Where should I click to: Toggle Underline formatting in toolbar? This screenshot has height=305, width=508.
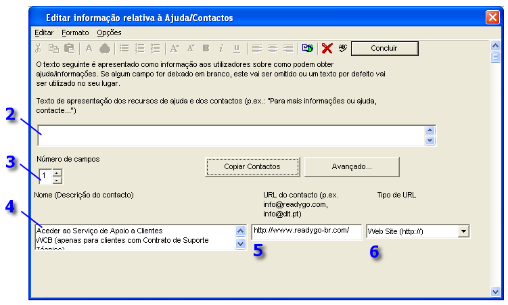236,48
